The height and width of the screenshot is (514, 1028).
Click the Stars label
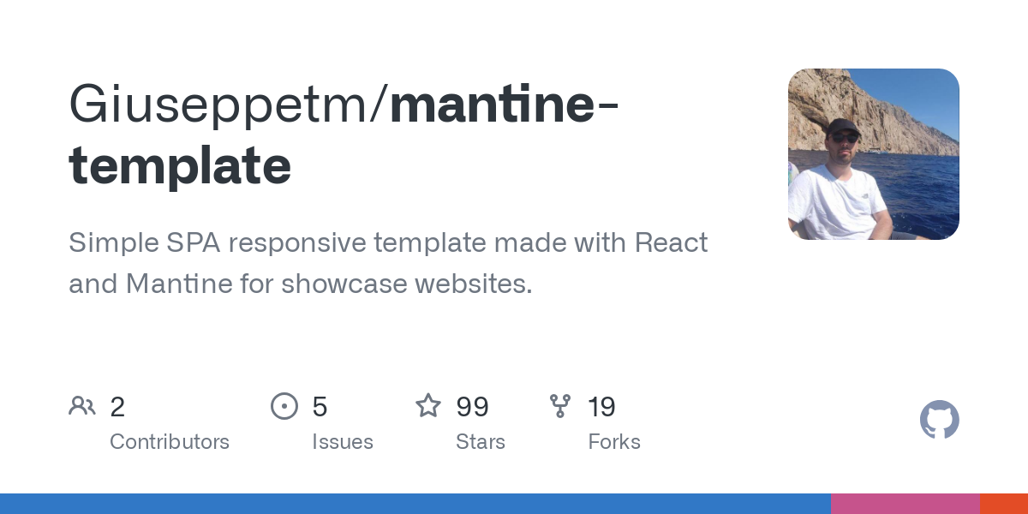coord(481,442)
